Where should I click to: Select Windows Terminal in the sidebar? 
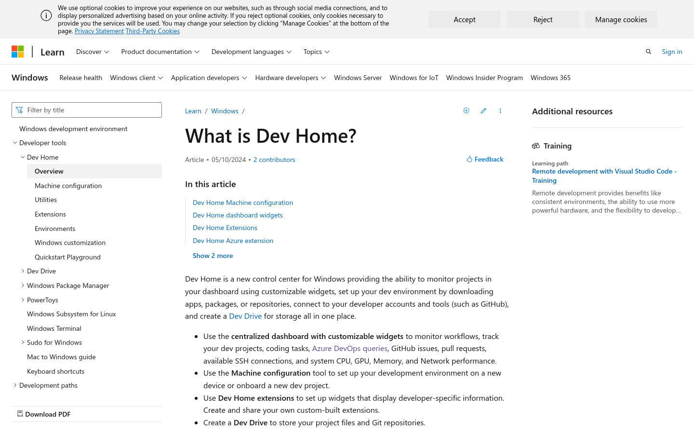click(x=54, y=328)
